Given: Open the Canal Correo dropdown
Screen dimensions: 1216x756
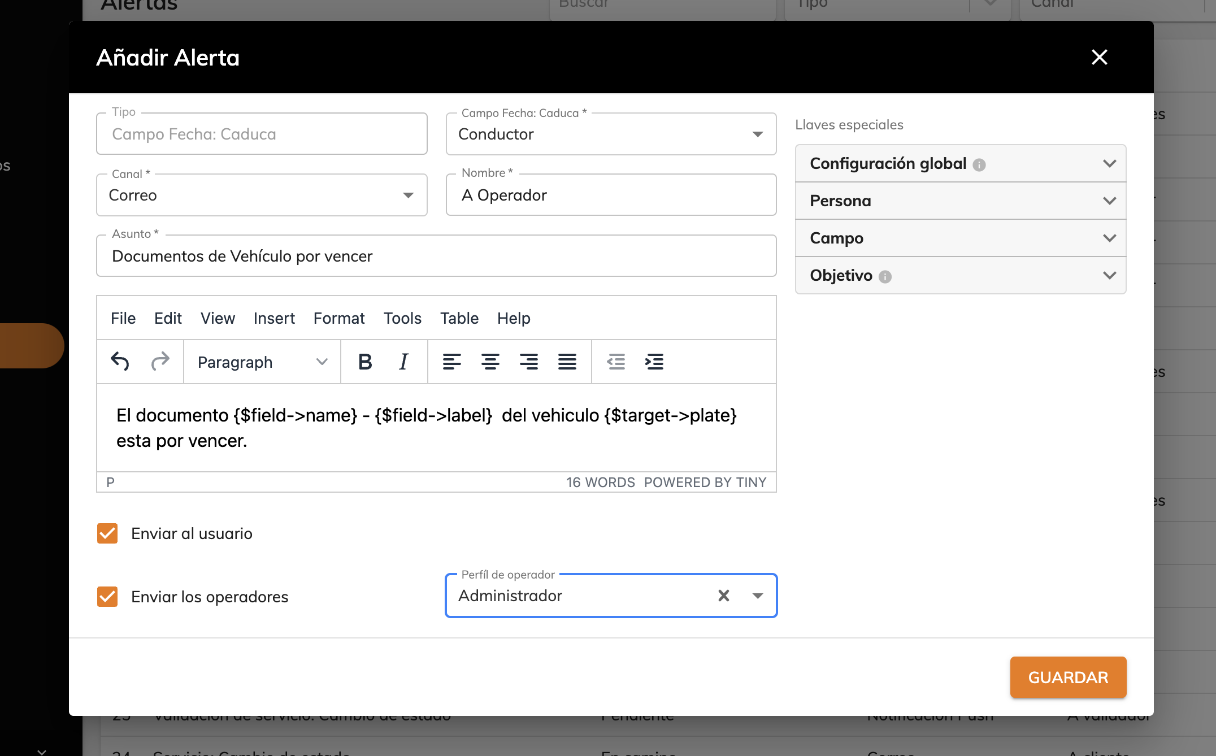Looking at the screenshot, I should [x=262, y=195].
